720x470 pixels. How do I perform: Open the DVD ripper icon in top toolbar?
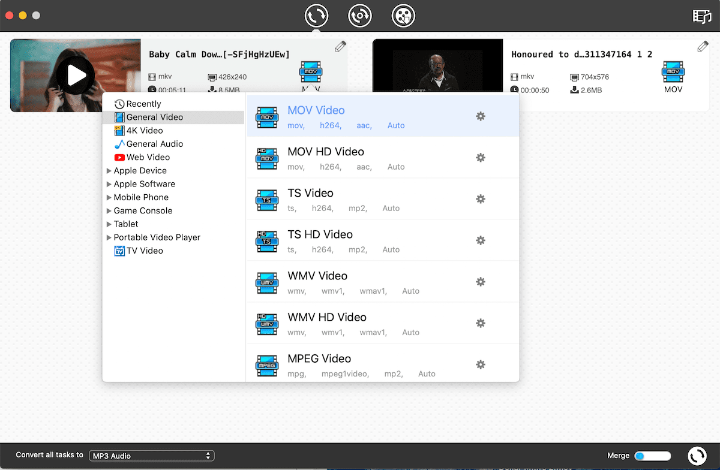(x=359, y=16)
